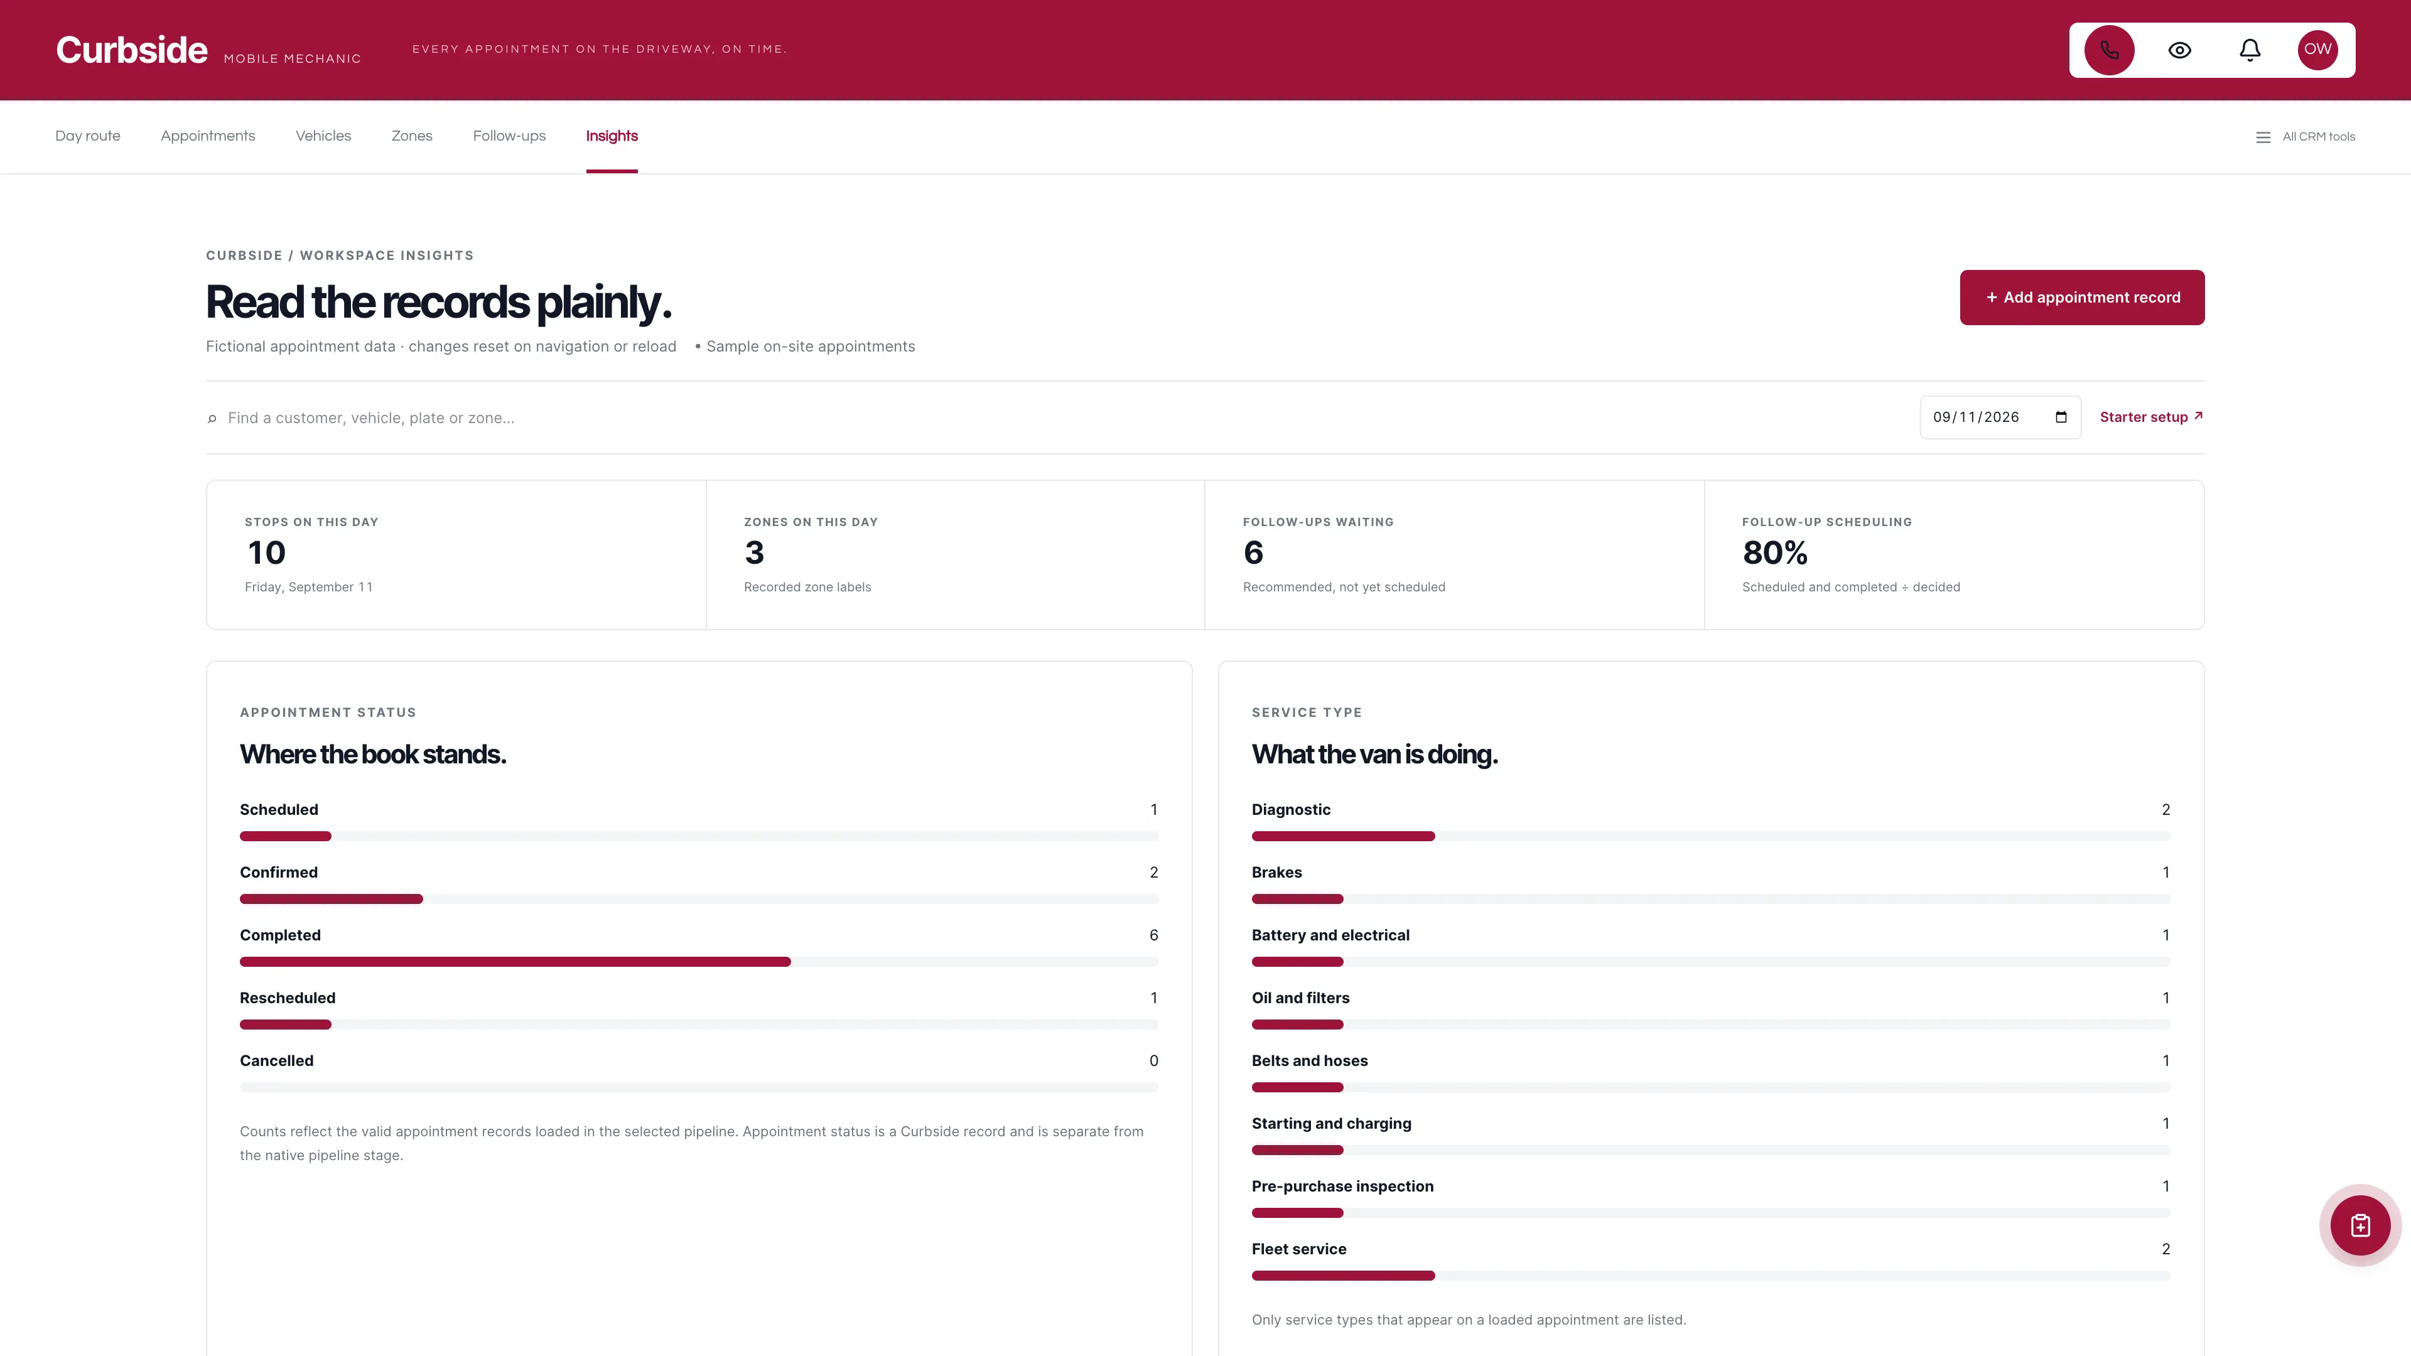Click the Rescheduled status label

click(288, 998)
